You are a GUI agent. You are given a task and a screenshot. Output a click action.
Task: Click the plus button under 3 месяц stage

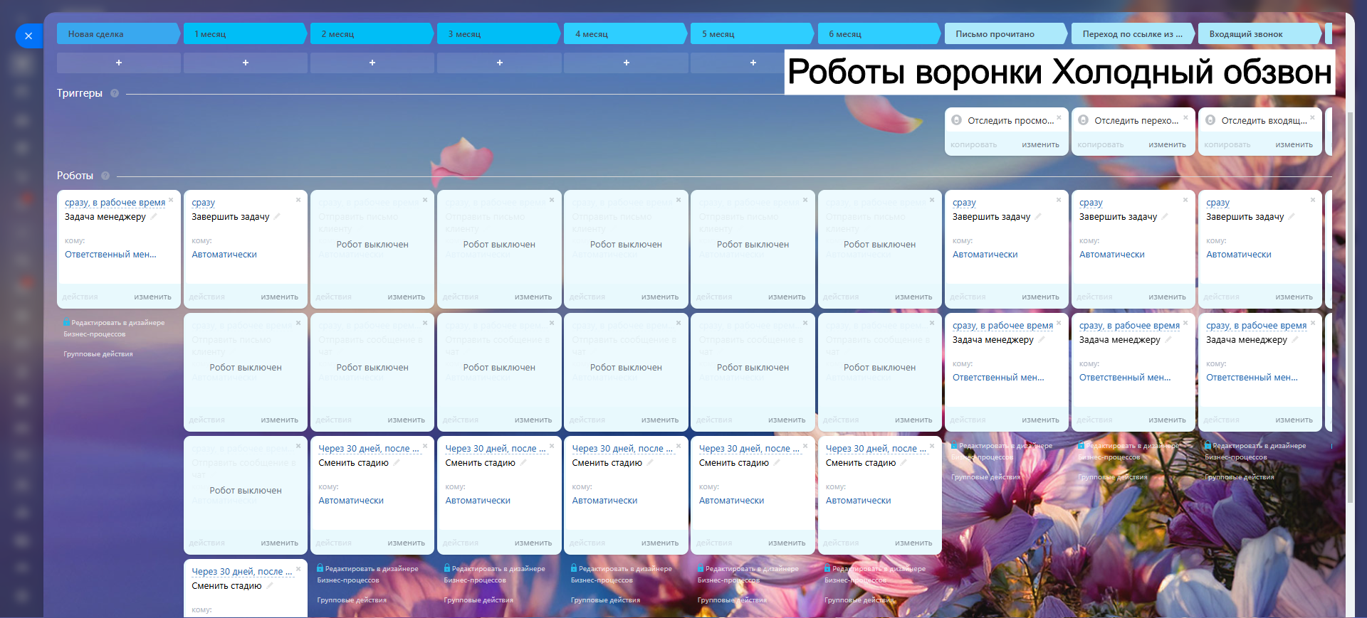[x=499, y=63]
